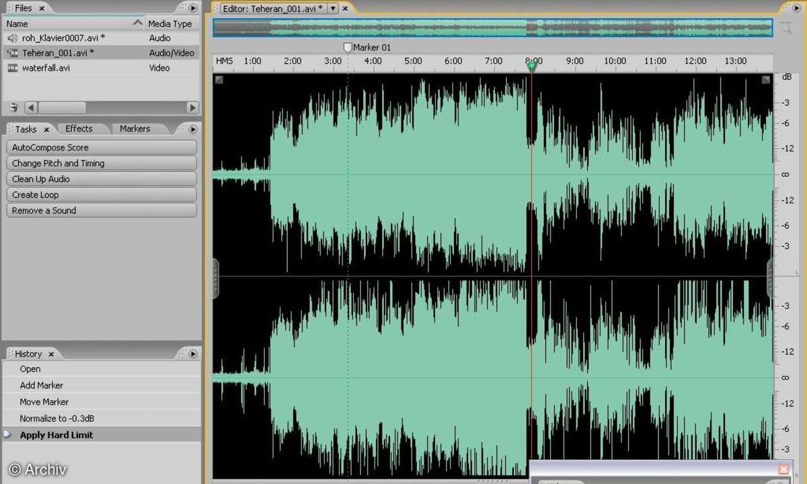Open the Editor panel options menu
Image resolution: width=807 pixels, height=484 pixels.
coord(798,8)
